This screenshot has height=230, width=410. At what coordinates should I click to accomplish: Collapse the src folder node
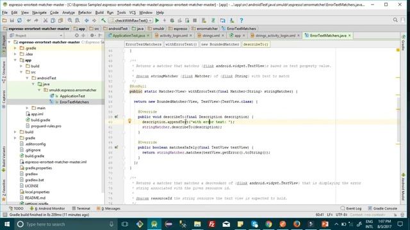(x=21, y=72)
